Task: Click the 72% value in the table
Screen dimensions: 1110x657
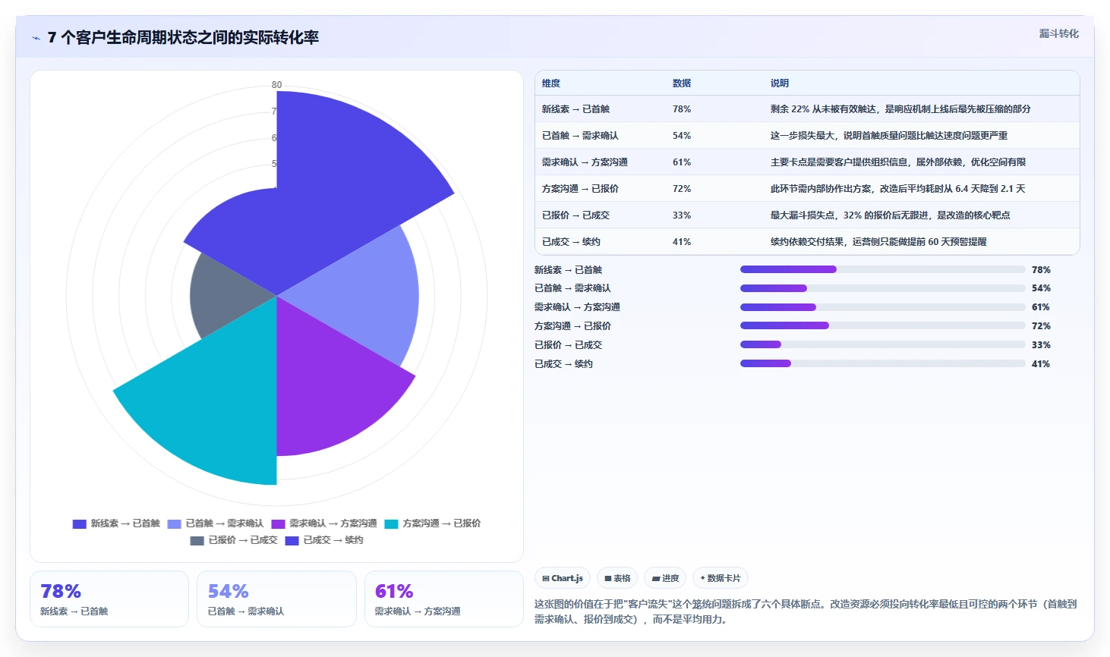Action: tap(682, 189)
